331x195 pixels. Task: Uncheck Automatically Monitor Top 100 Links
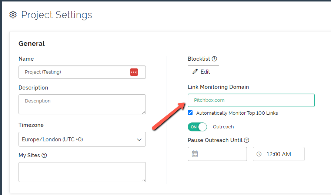tap(190, 113)
